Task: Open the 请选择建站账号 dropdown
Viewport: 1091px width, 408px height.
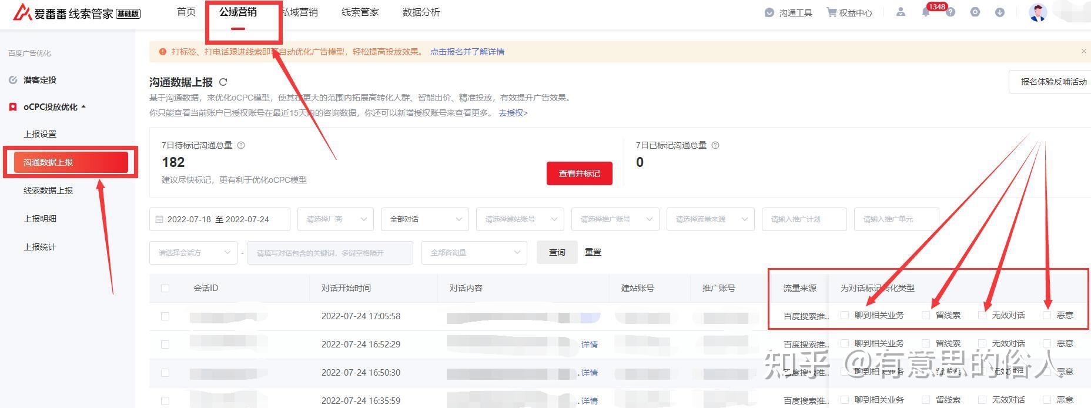Action: [520, 219]
